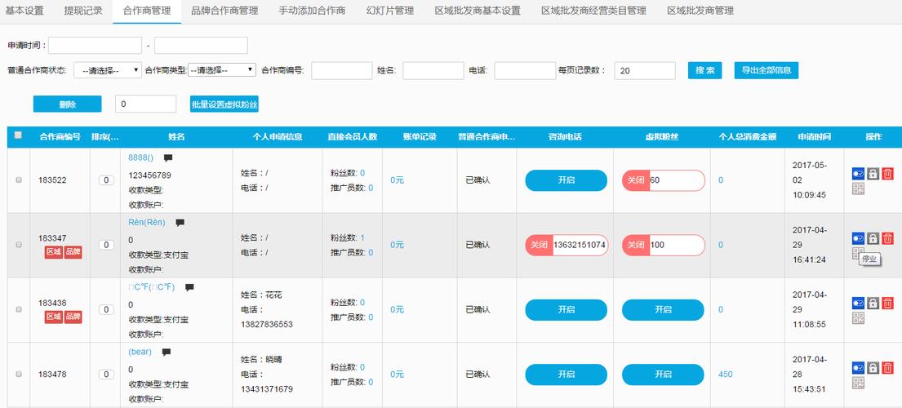Open the (bear) partner name link
Viewport: 902px width, 408px height.
point(140,352)
